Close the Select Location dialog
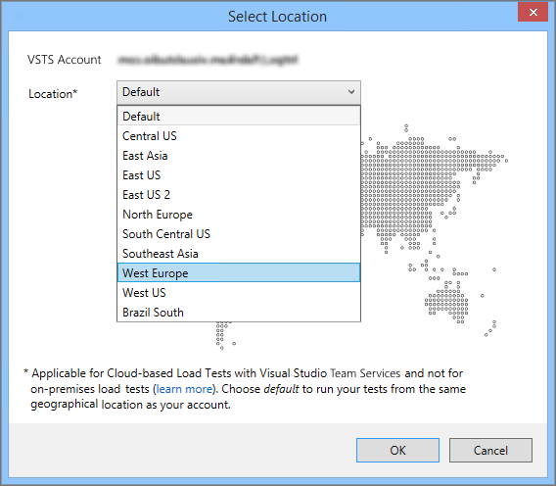556x486 pixels. coord(533,13)
